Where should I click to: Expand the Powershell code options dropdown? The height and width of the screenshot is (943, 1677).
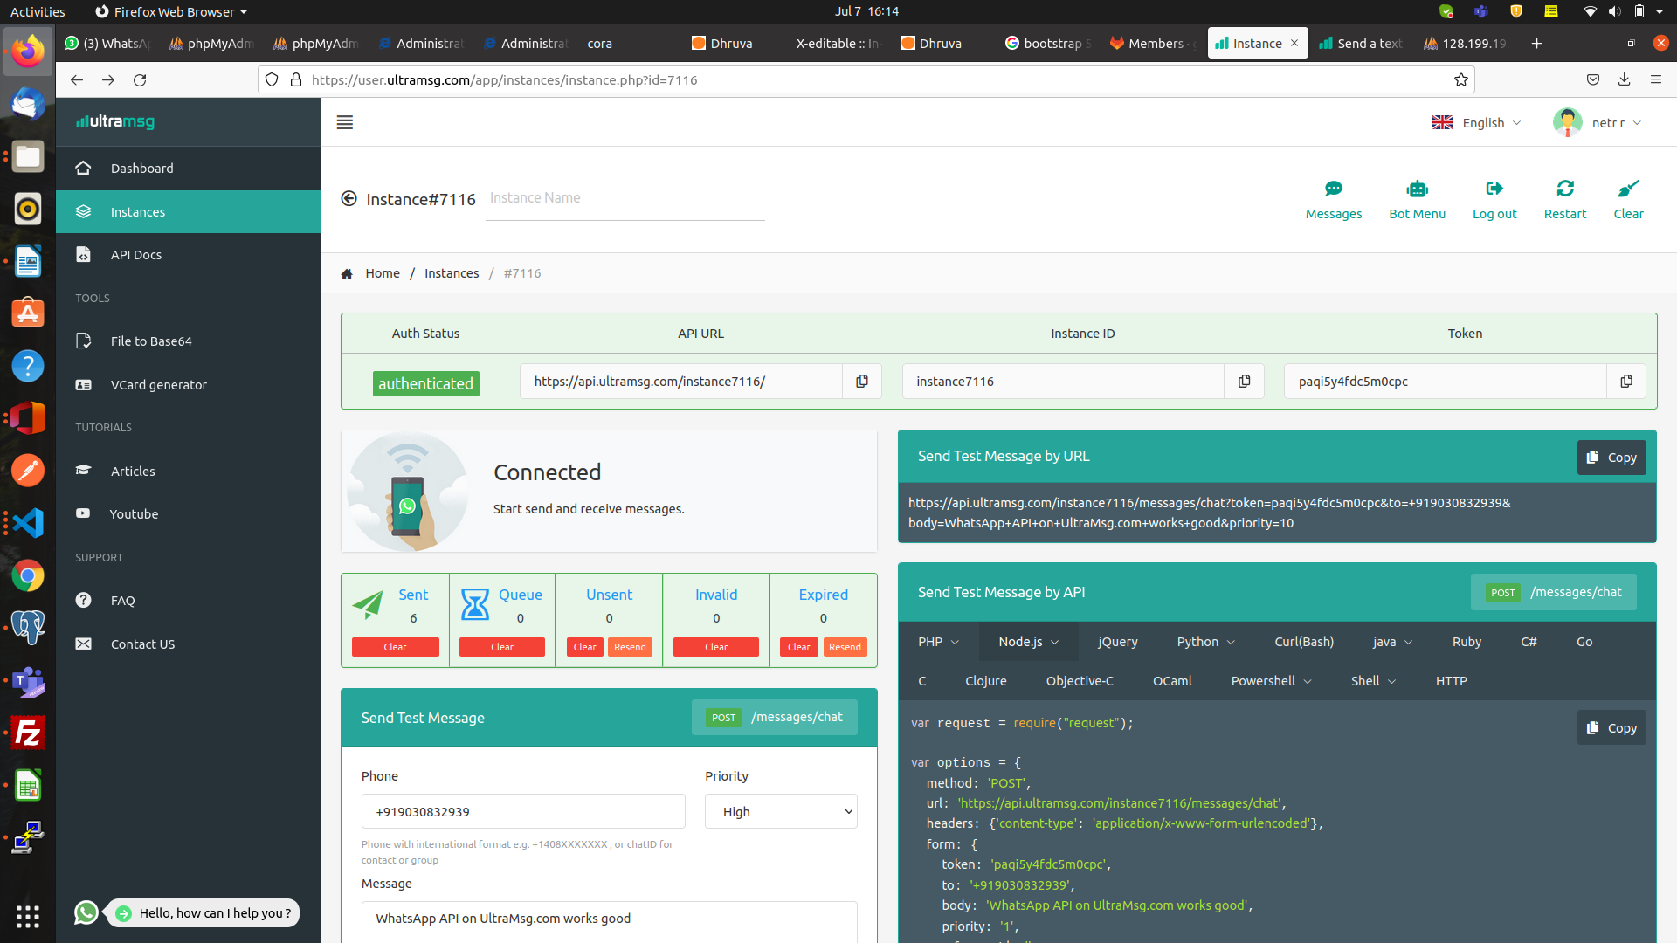[1271, 681]
